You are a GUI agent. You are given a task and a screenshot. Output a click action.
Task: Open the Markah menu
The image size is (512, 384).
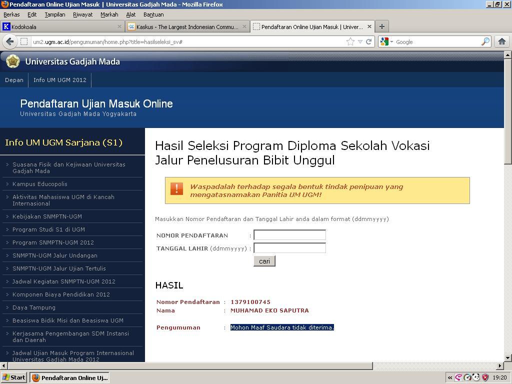coord(109,14)
